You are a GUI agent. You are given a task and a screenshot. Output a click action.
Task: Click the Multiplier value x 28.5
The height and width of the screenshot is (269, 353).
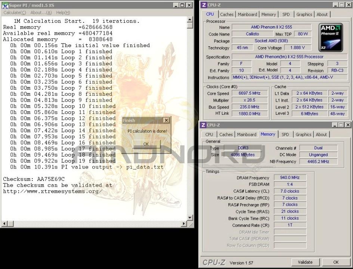[250, 100]
